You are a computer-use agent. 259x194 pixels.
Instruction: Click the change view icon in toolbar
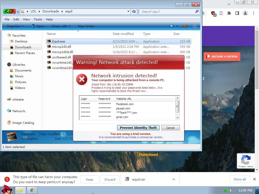coord(171,26)
